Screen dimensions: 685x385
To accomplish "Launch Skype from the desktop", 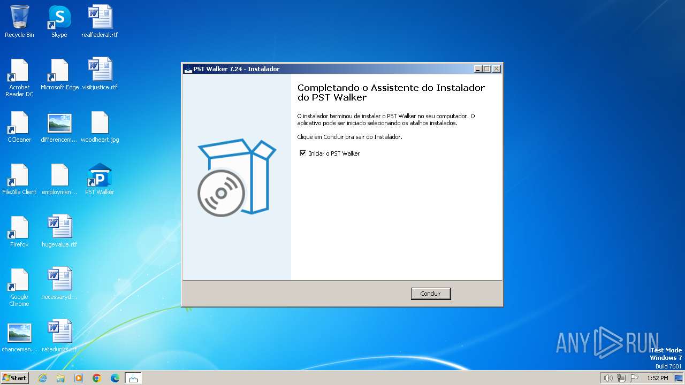I will (59, 21).
